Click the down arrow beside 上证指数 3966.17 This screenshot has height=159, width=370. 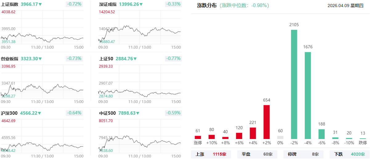click(40, 4)
